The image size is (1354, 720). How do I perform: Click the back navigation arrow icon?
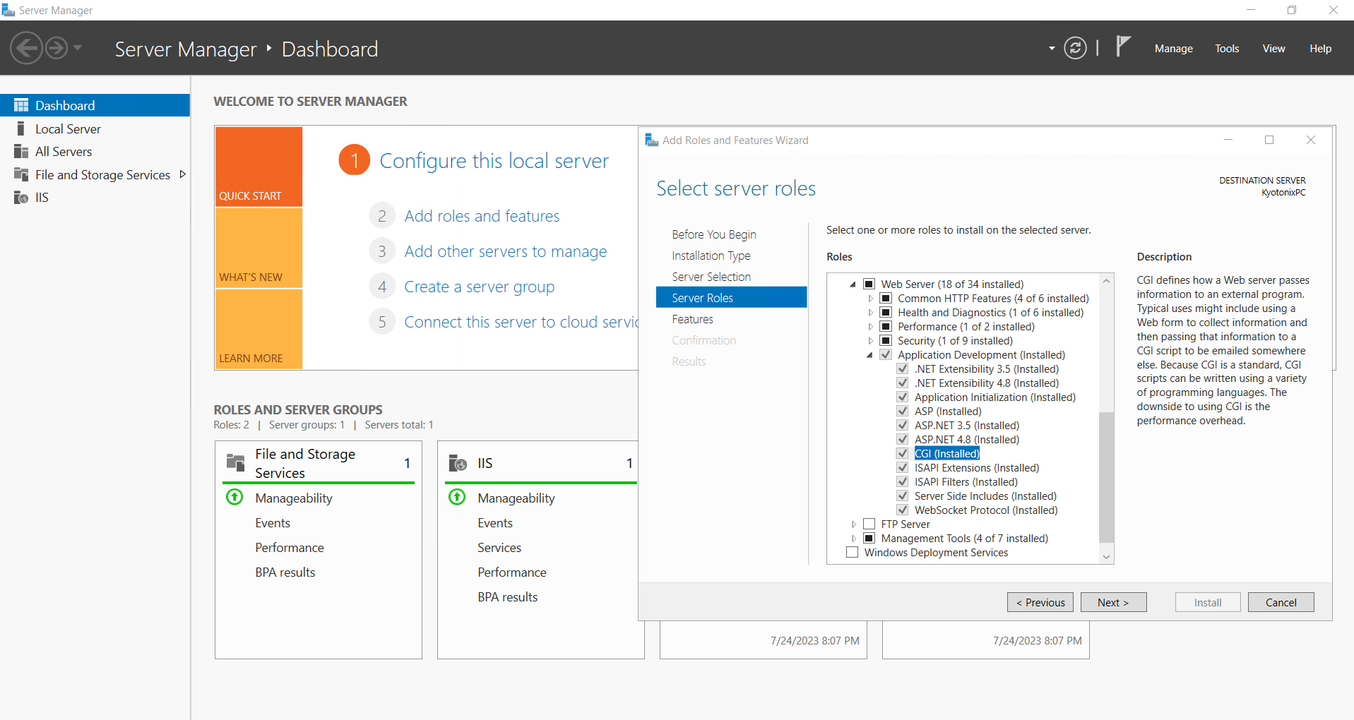click(x=27, y=48)
